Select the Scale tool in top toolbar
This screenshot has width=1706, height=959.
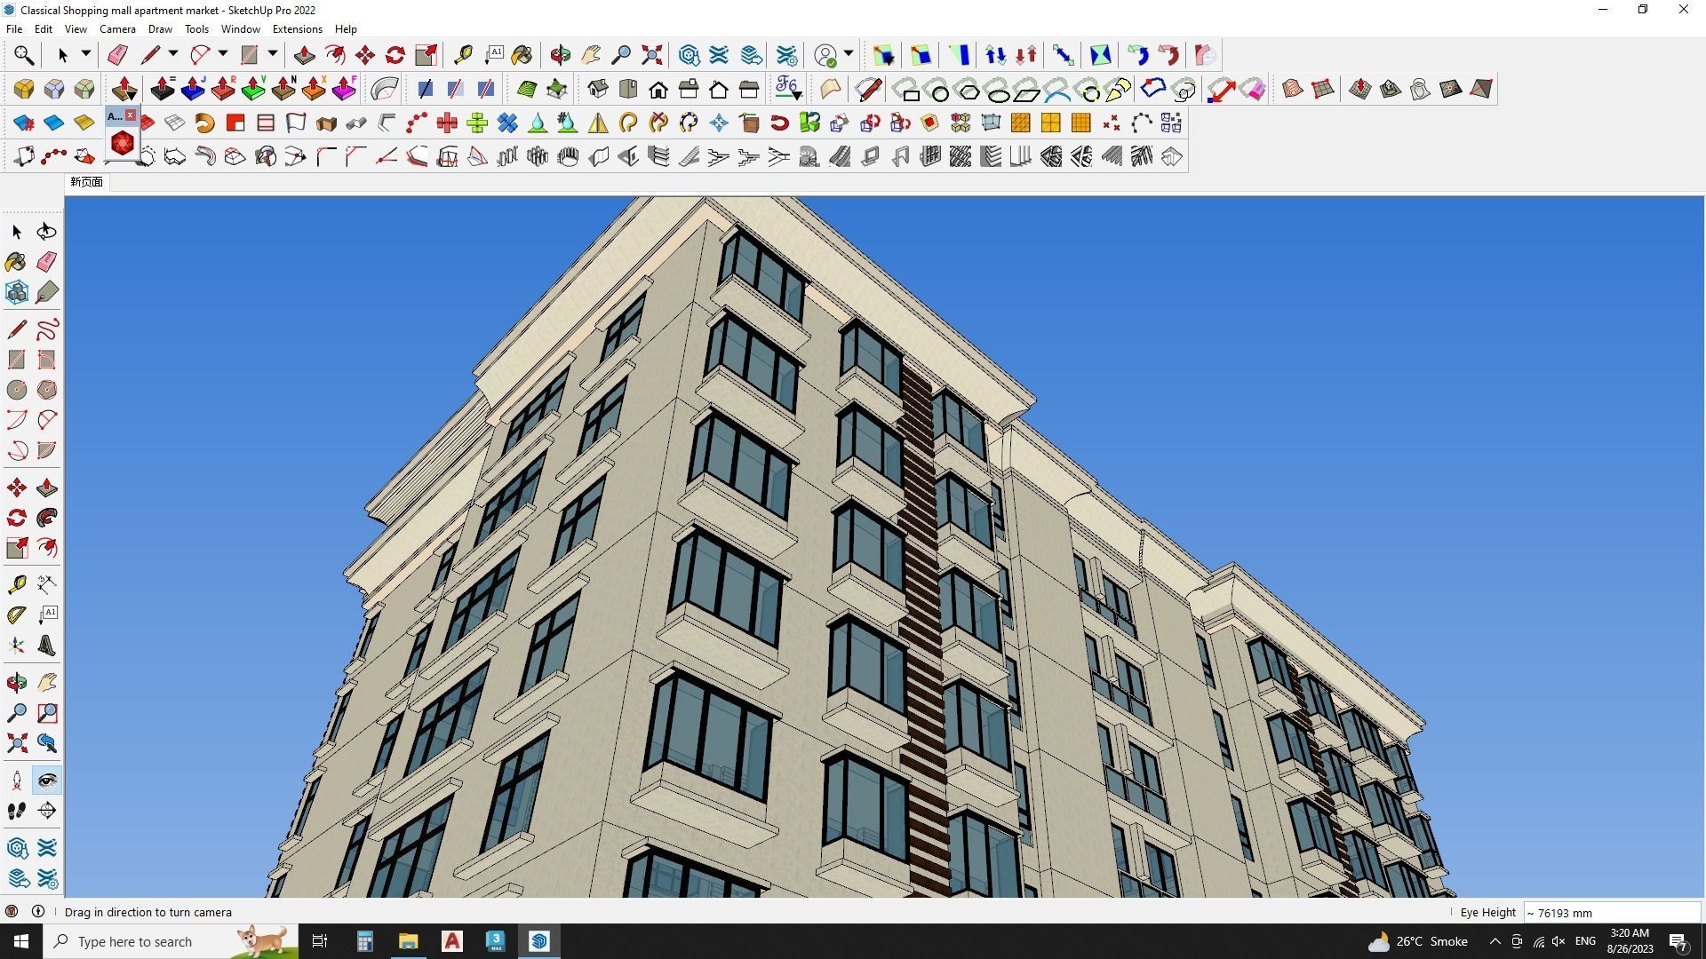coord(426,55)
